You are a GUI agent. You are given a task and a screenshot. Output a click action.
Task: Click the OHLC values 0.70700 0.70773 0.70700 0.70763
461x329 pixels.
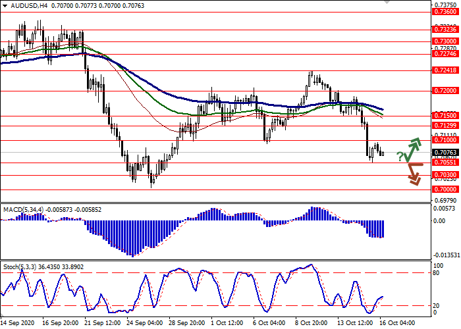[x=98, y=6]
